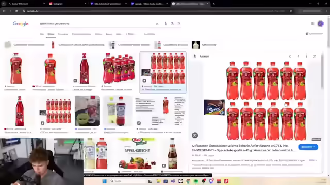Open more options in the preview panel

pyautogui.click(x=306, y=57)
